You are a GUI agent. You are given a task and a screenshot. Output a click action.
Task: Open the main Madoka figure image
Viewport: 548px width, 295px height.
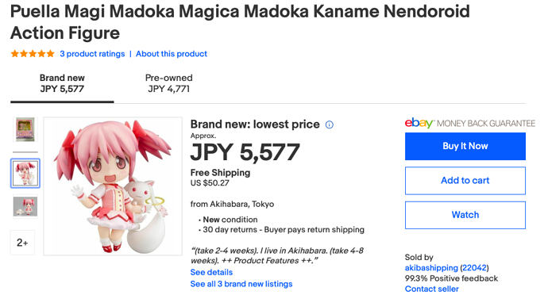pyautogui.click(x=113, y=186)
